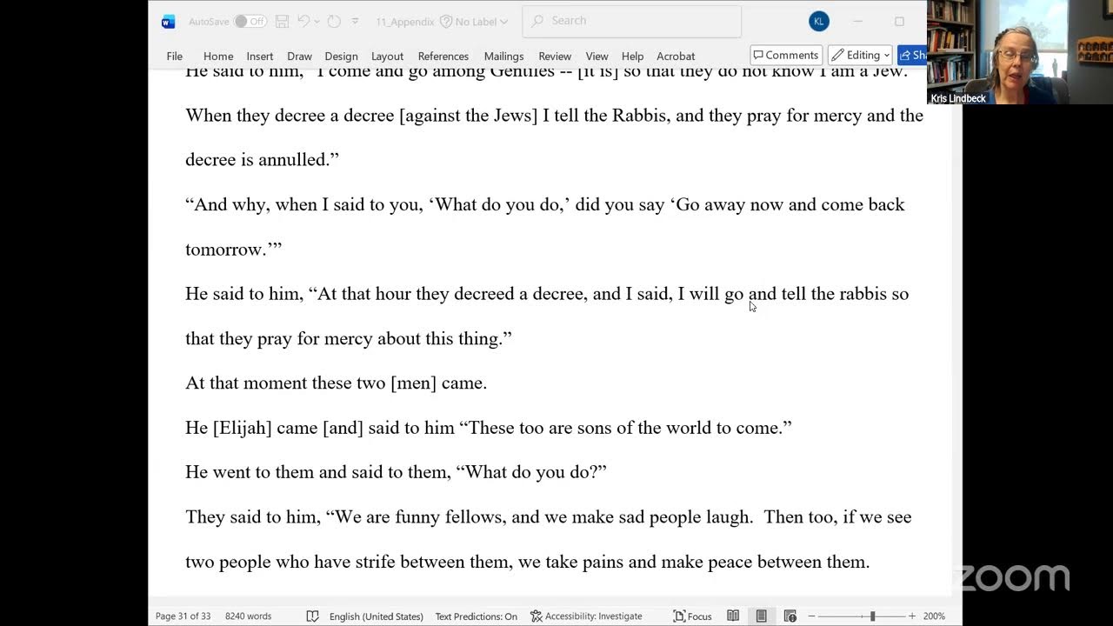Switch to the Layout tab

(388, 56)
